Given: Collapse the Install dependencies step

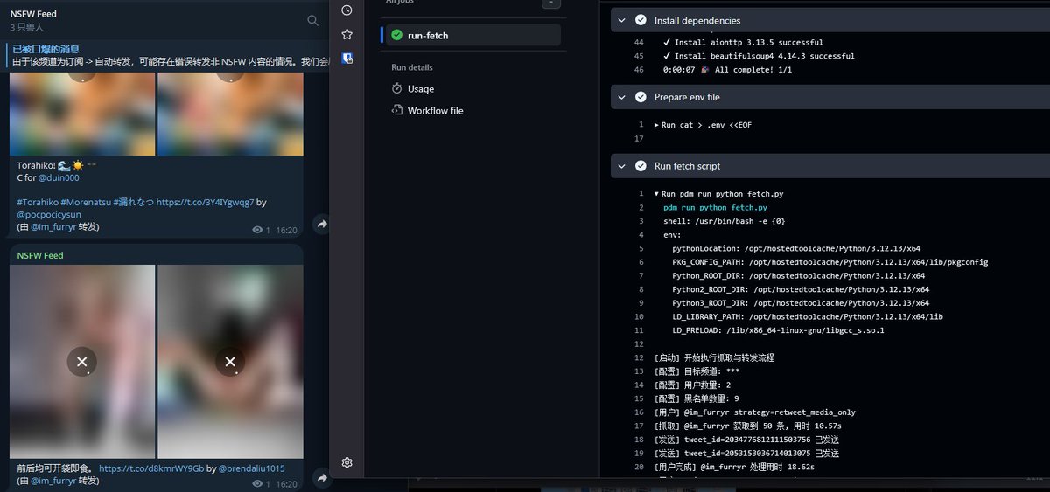Looking at the screenshot, I should (620, 20).
